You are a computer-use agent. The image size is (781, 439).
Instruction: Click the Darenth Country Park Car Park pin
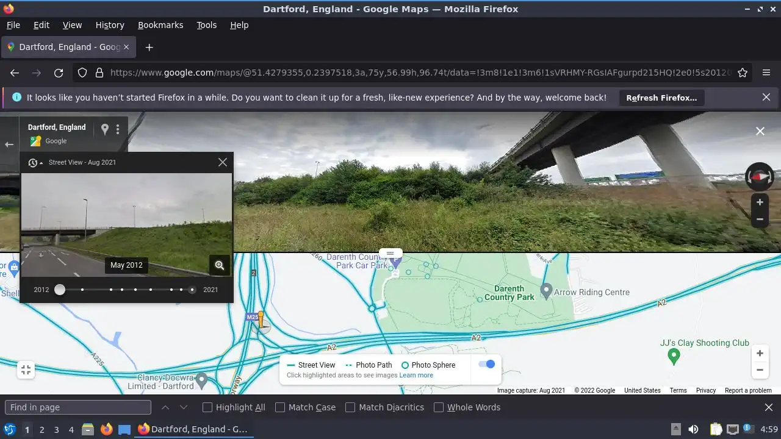tap(395, 262)
